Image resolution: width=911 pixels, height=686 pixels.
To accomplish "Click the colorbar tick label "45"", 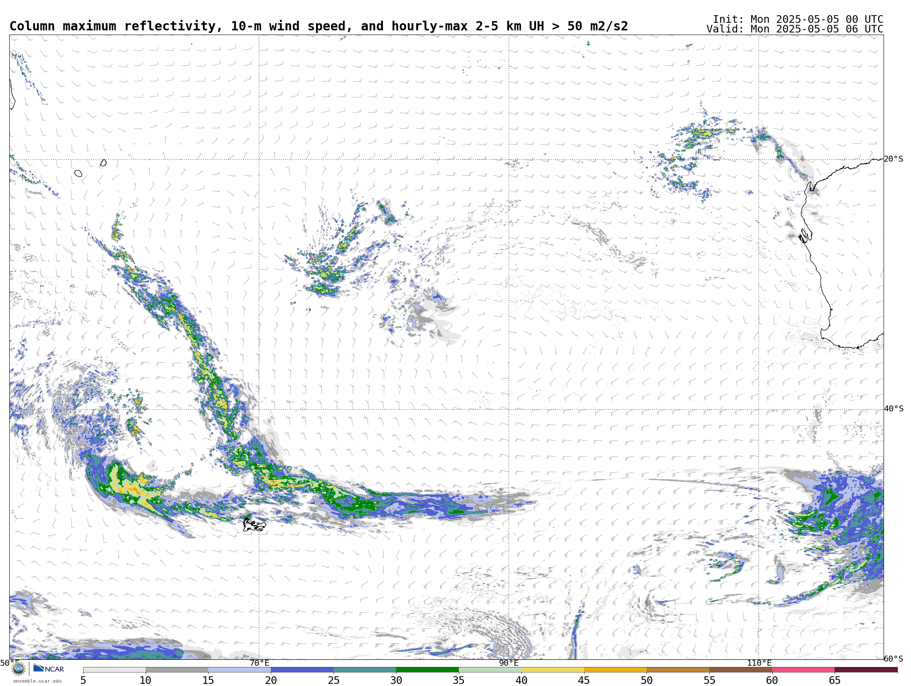I will point(584,680).
